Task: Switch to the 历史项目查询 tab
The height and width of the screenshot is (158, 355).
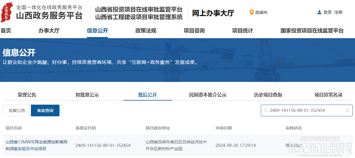Action: click(x=268, y=95)
